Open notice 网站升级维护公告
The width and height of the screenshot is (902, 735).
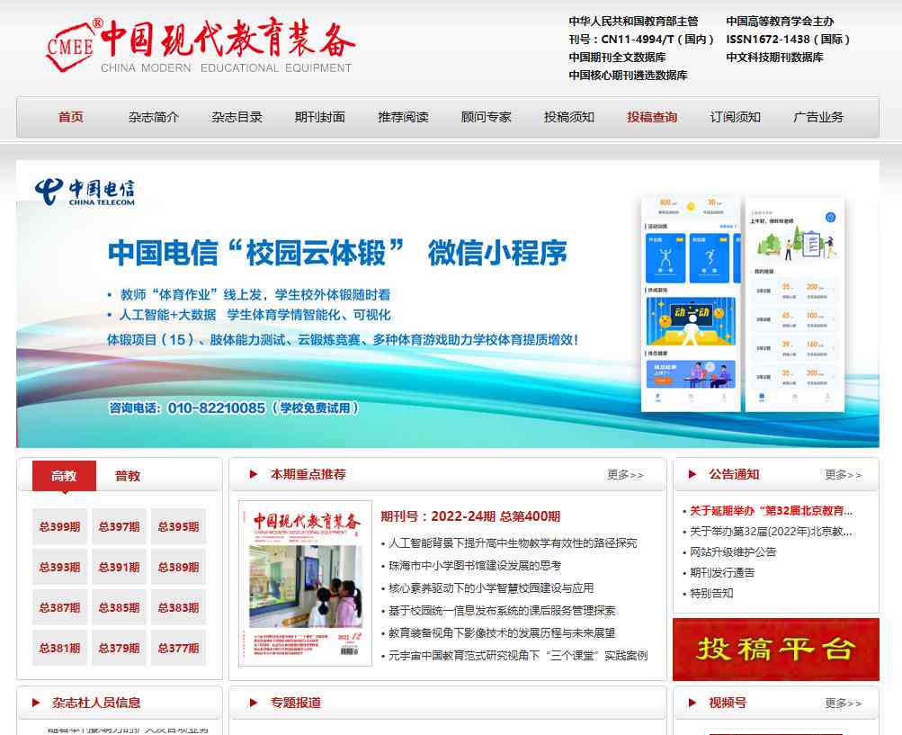(733, 552)
